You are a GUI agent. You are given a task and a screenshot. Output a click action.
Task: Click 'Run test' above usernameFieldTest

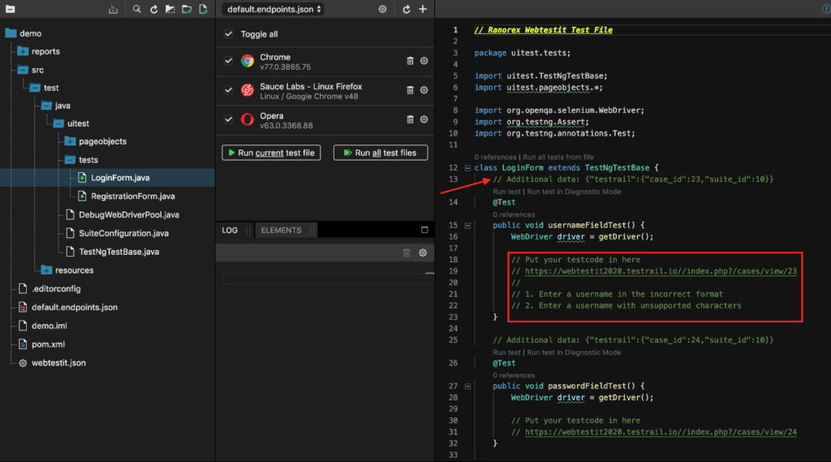[x=506, y=192]
